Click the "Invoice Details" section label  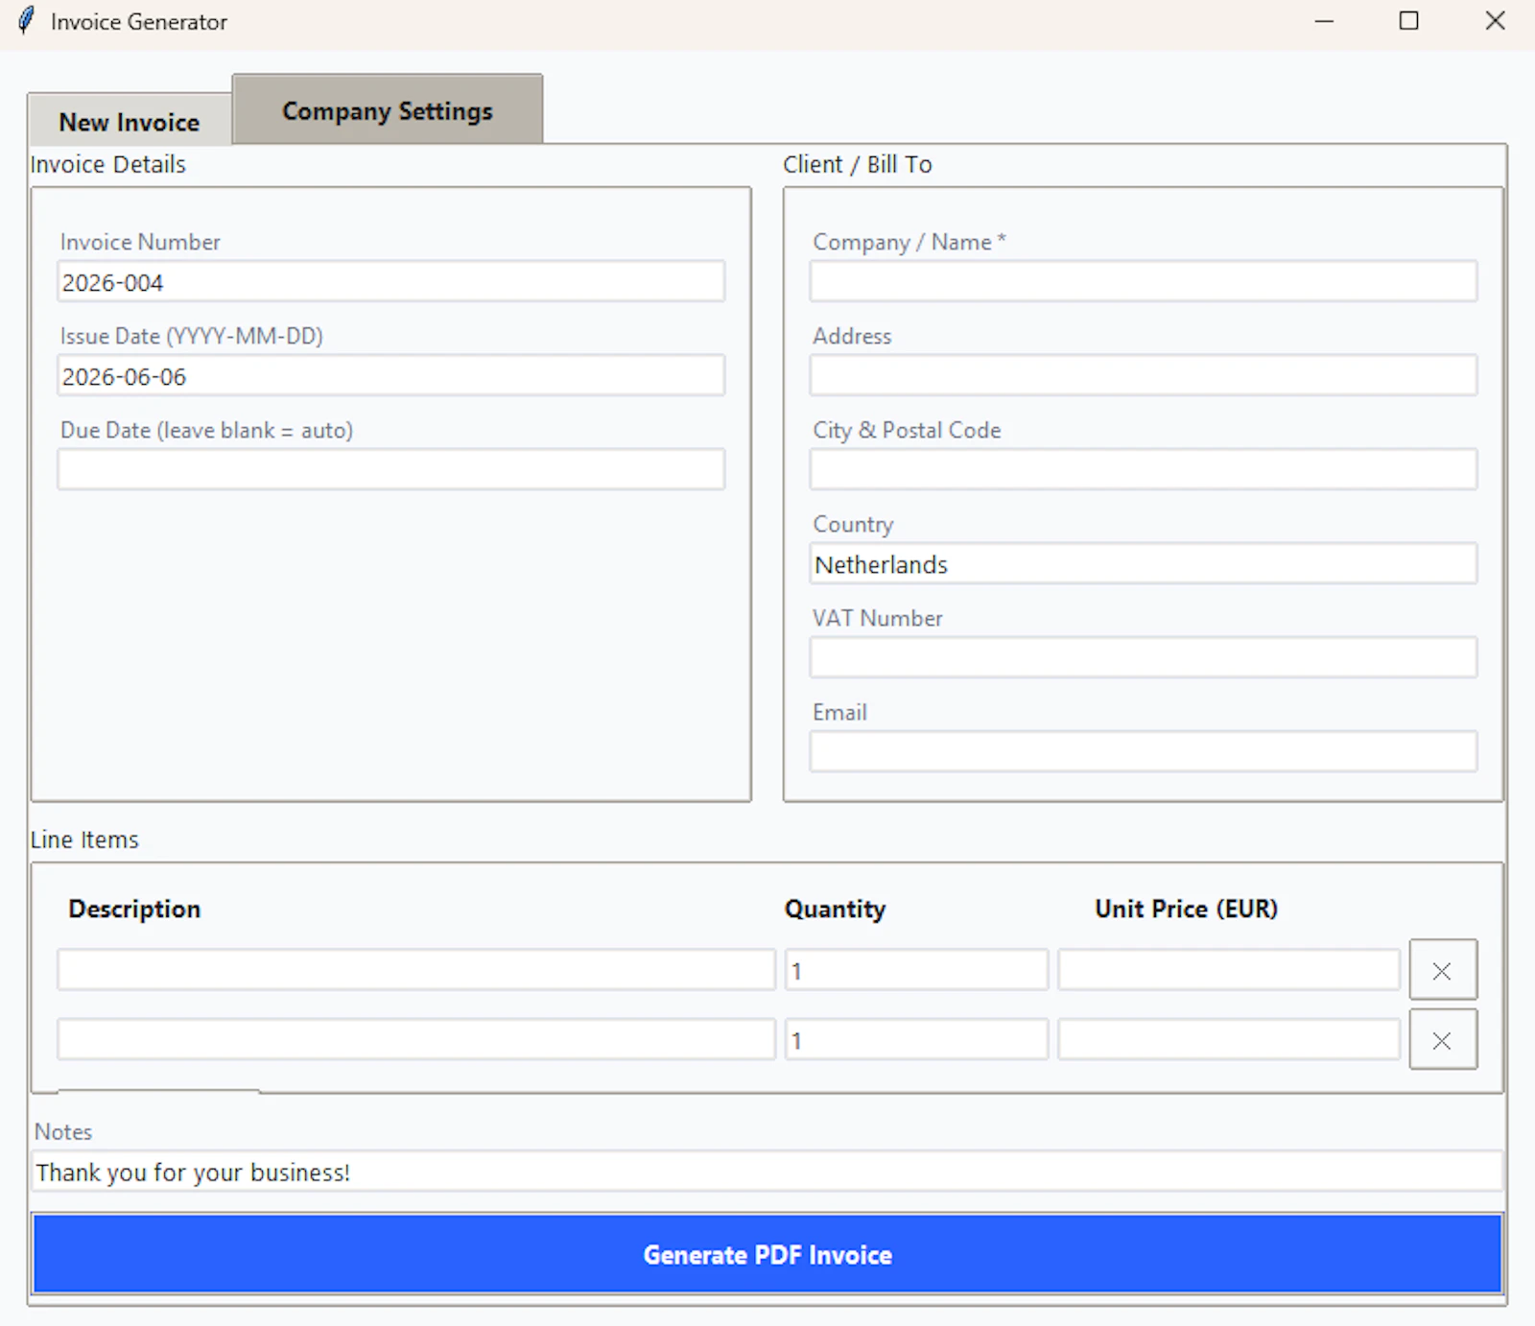107,164
